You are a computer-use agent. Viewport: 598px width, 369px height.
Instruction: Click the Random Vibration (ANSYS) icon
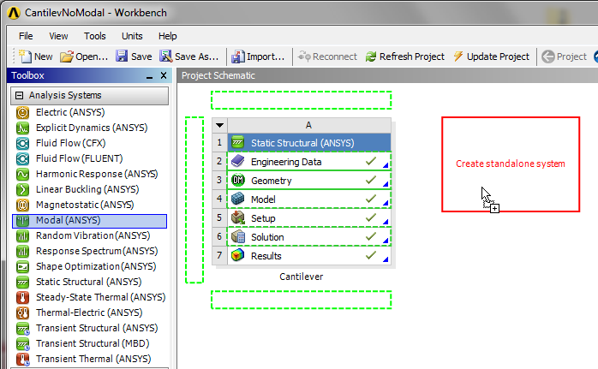[x=22, y=236]
